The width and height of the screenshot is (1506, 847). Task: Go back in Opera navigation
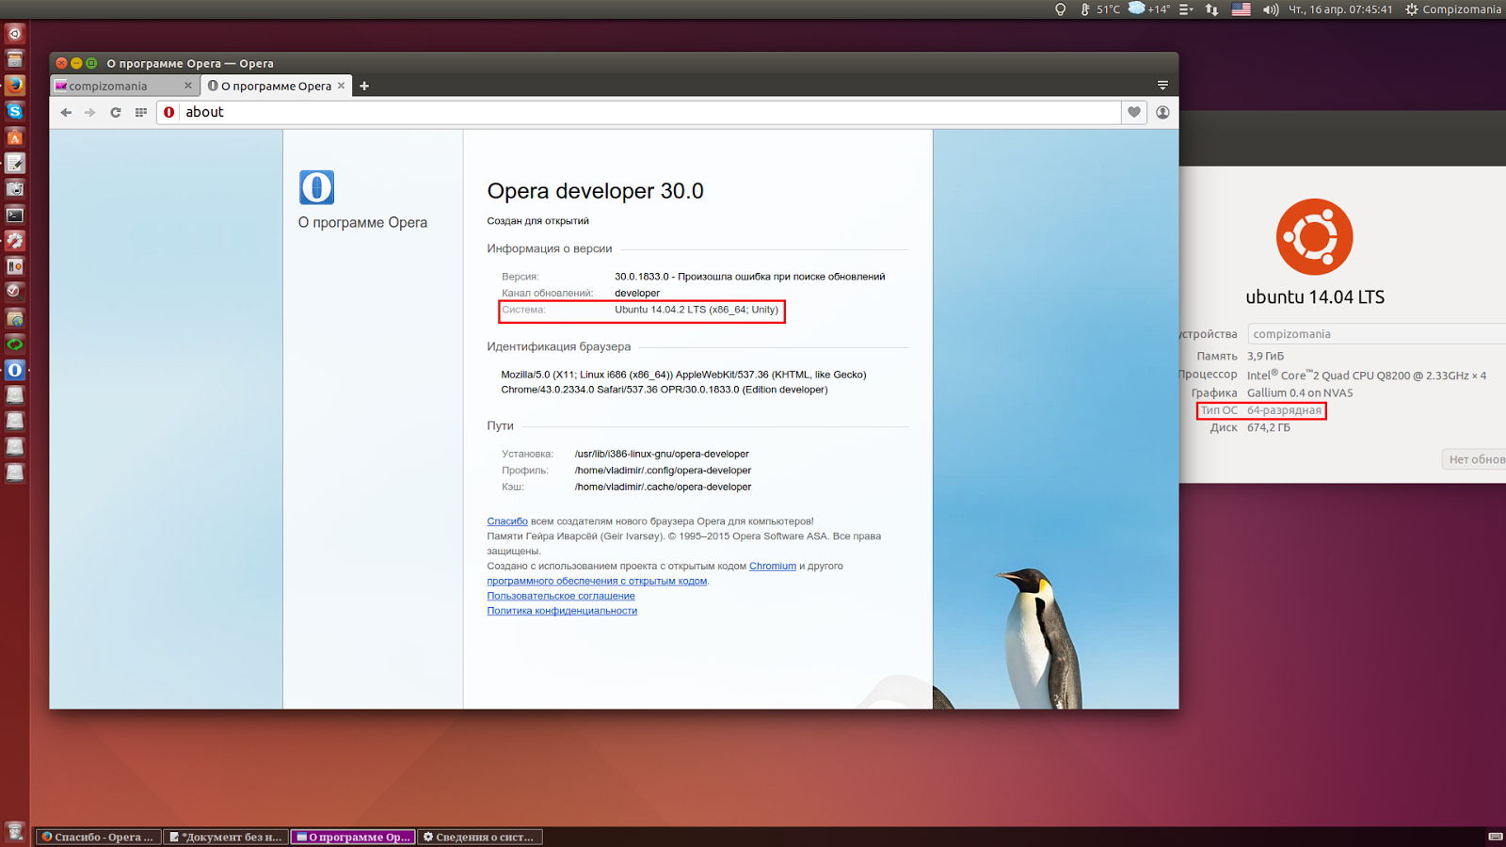tap(66, 112)
